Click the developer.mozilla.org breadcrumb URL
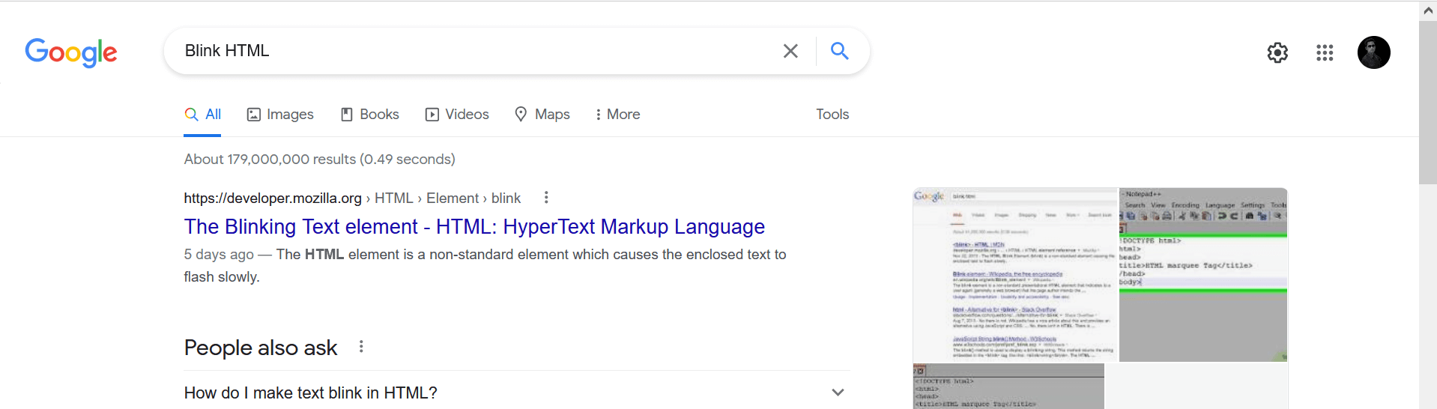 pyautogui.click(x=352, y=198)
